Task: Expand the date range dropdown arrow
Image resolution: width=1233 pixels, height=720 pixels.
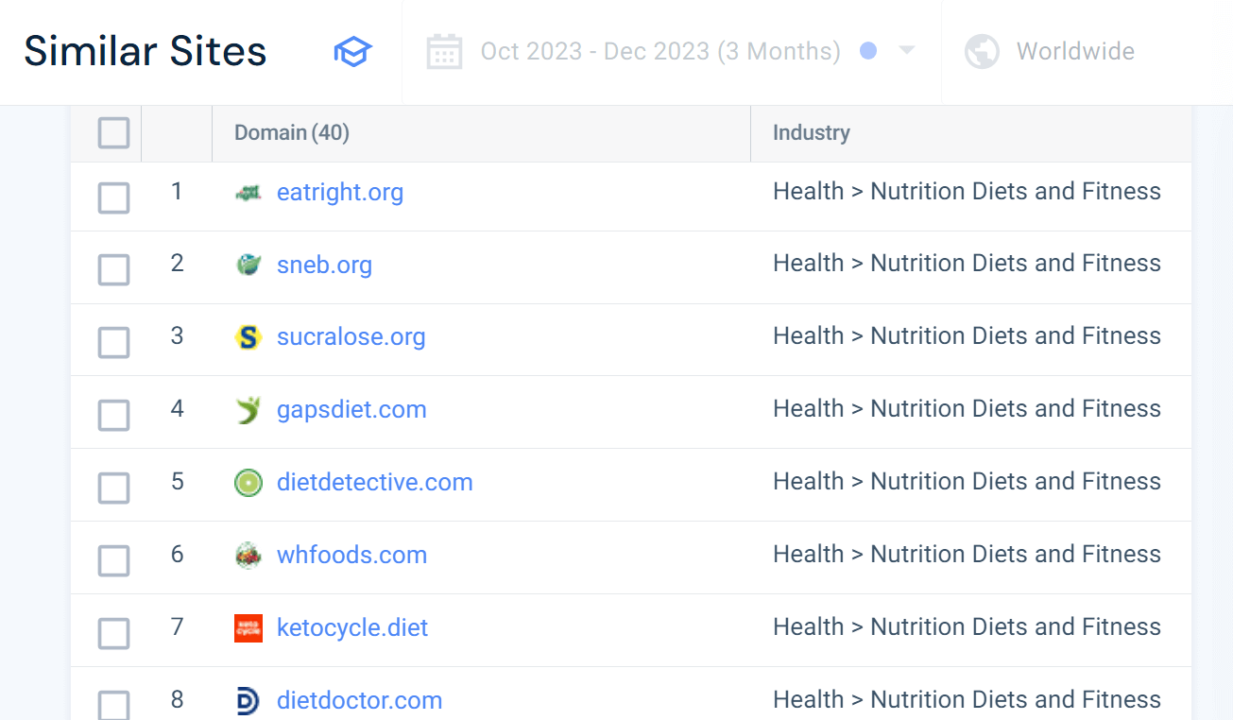Action: click(907, 50)
